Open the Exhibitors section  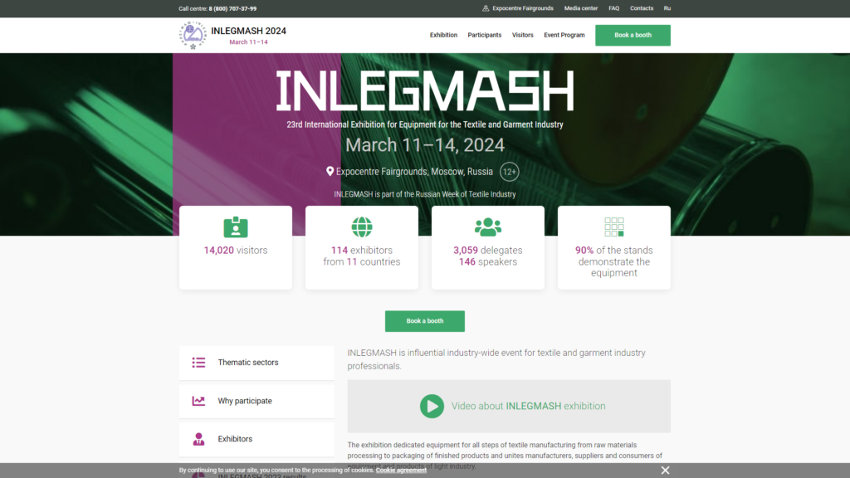[256, 439]
